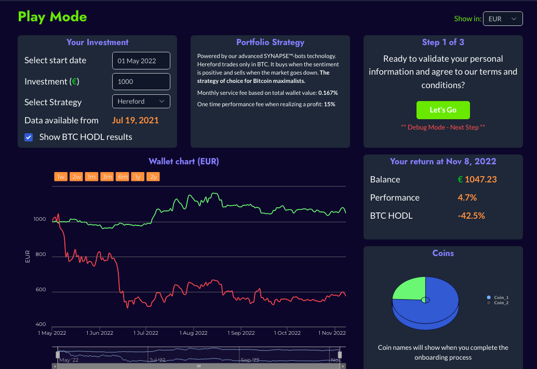Uncheck Show BTC HODL results checkbox
The height and width of the screenshot is (369, 537).
click(x=29, y=137)
